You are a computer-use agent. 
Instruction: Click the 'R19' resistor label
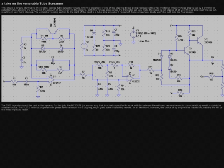[x=108, y=31]
